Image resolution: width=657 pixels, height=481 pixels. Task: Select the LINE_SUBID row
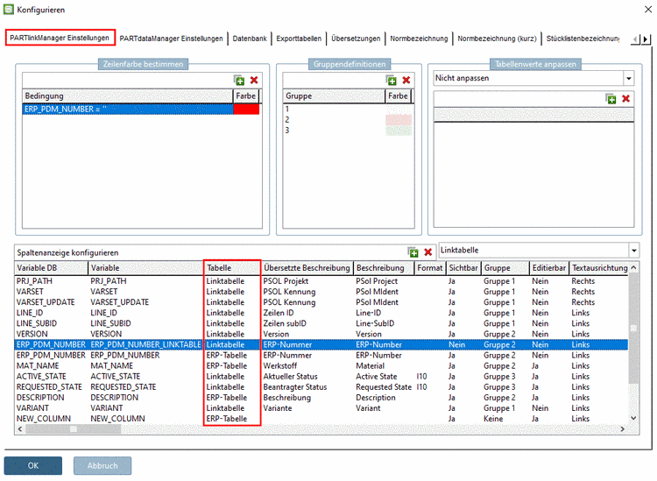(321, 323)
